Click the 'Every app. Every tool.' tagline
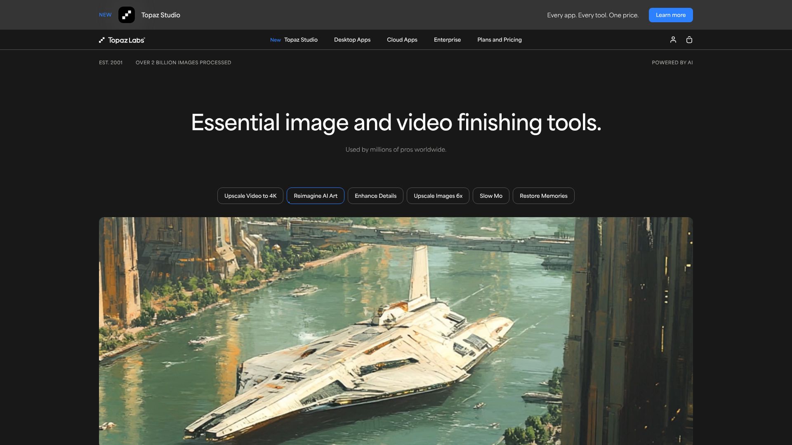The width and height of the screenshot is (792, 445). click(x=592, y=15)
